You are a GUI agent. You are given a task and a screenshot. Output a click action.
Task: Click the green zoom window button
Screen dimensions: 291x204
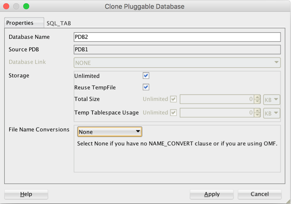click(x=26, y=6)
